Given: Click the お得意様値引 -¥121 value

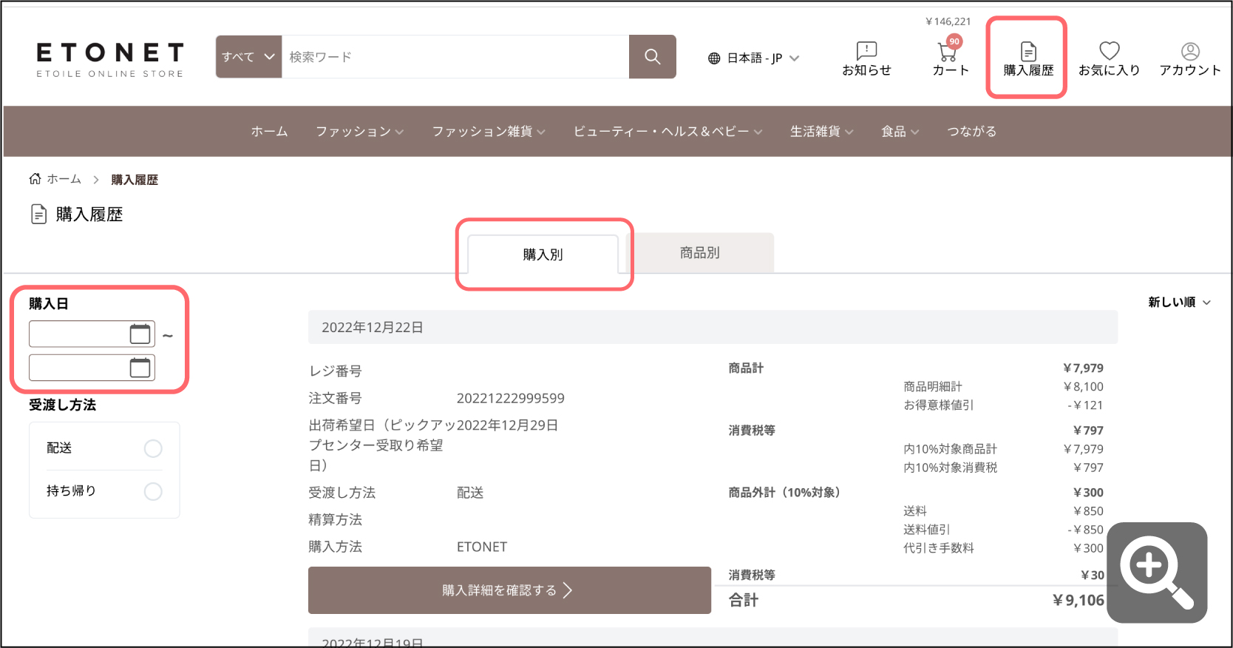Looking at the screenshot, I should point(1084,405).
